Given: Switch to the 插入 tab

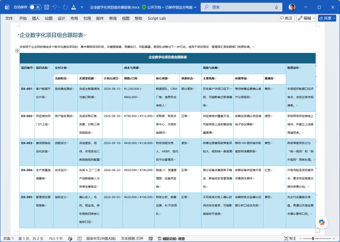Looking at the screenshot, I should [x=36, y=18].
